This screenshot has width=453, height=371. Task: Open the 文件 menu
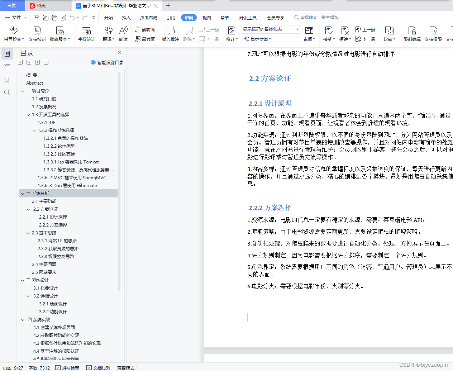[x=16, y=17]
